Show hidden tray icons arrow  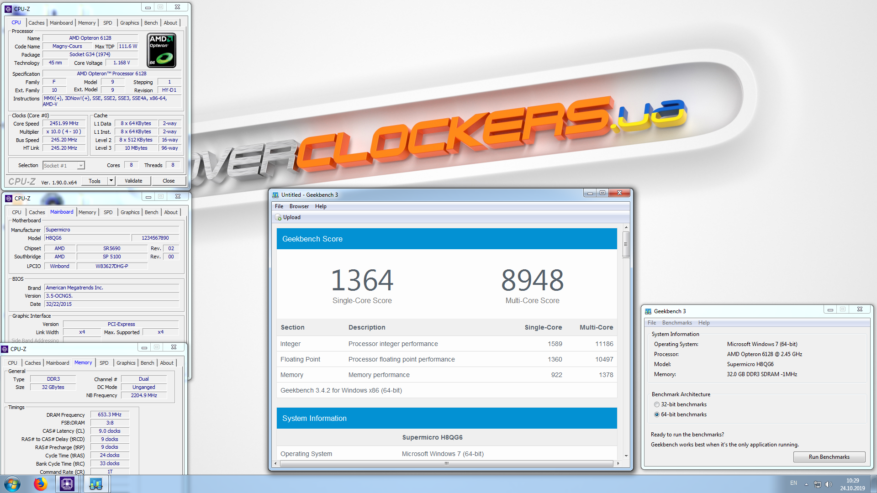(x=806, y=484)
